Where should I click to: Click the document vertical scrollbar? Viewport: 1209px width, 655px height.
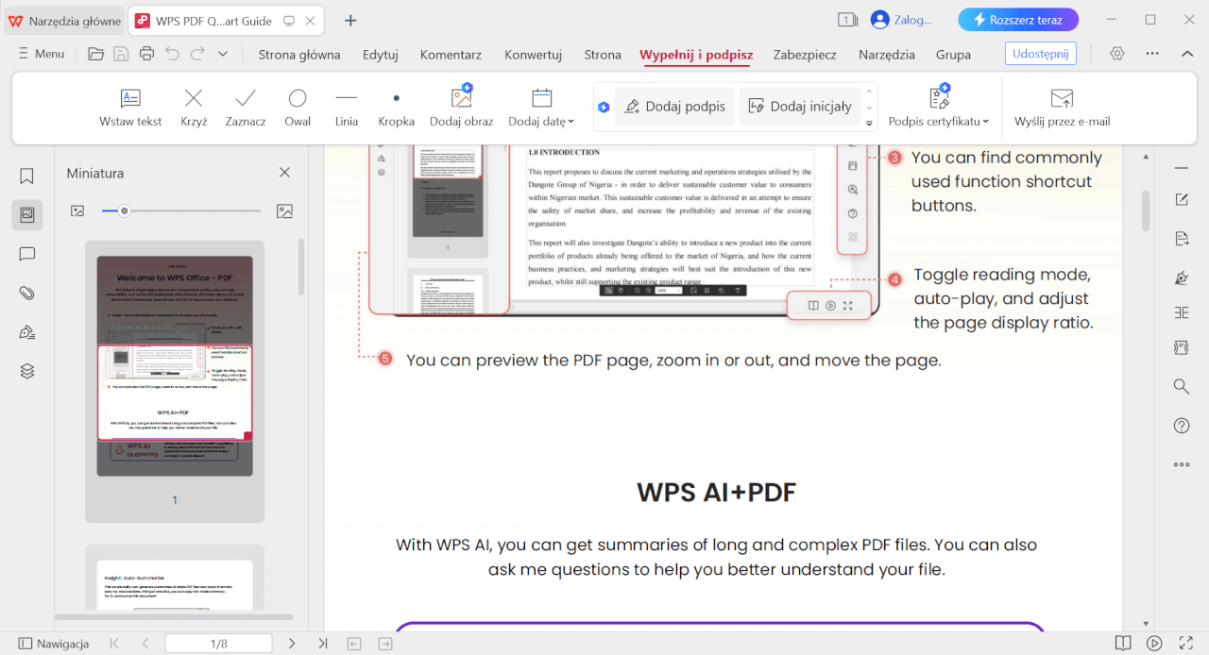click(x=1147, y=210)
